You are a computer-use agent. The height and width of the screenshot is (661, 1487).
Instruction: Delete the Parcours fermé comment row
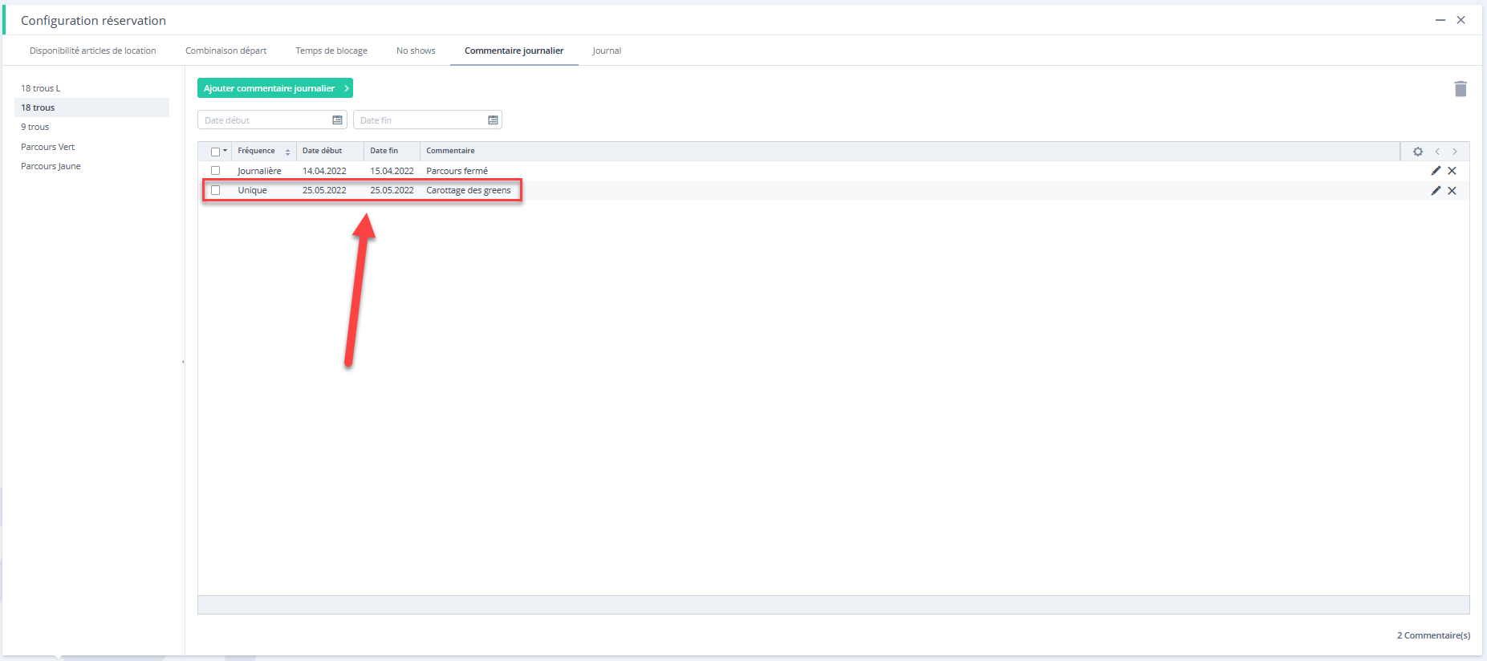pos(1452,171)
